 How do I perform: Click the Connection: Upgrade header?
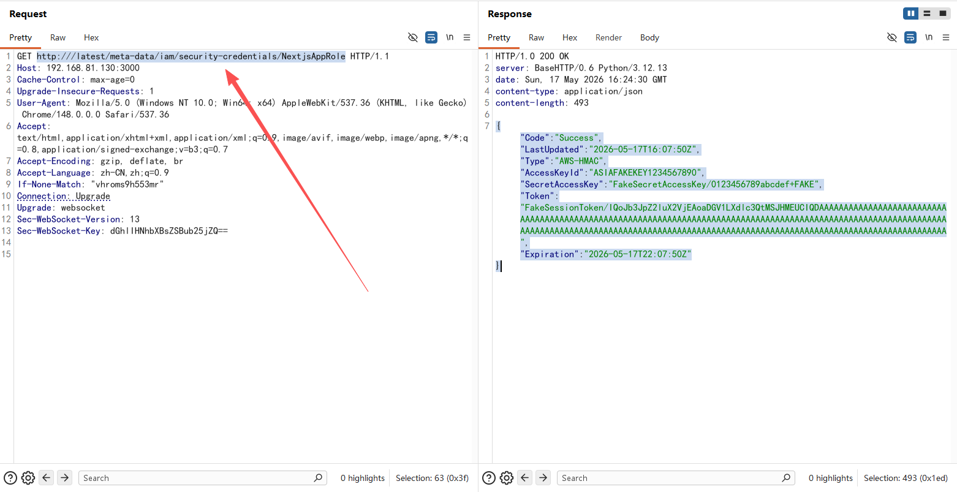(64, 196)
